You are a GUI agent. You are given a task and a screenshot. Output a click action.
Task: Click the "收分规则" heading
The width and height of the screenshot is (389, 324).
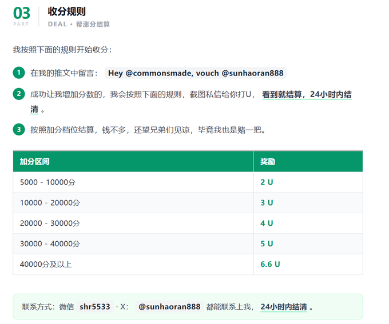(66, 11)
